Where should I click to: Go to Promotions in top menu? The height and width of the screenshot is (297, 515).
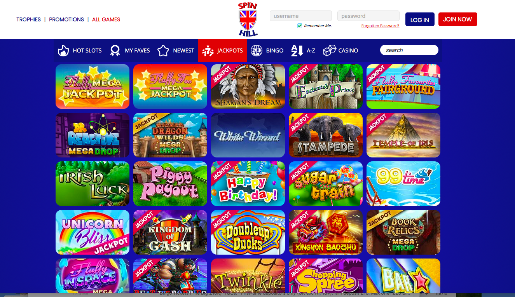66,19
